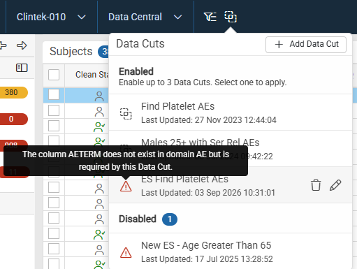Select the Find Platelet AEs data cut
This screenshot has width=357, height=269.
coord(231,112)
